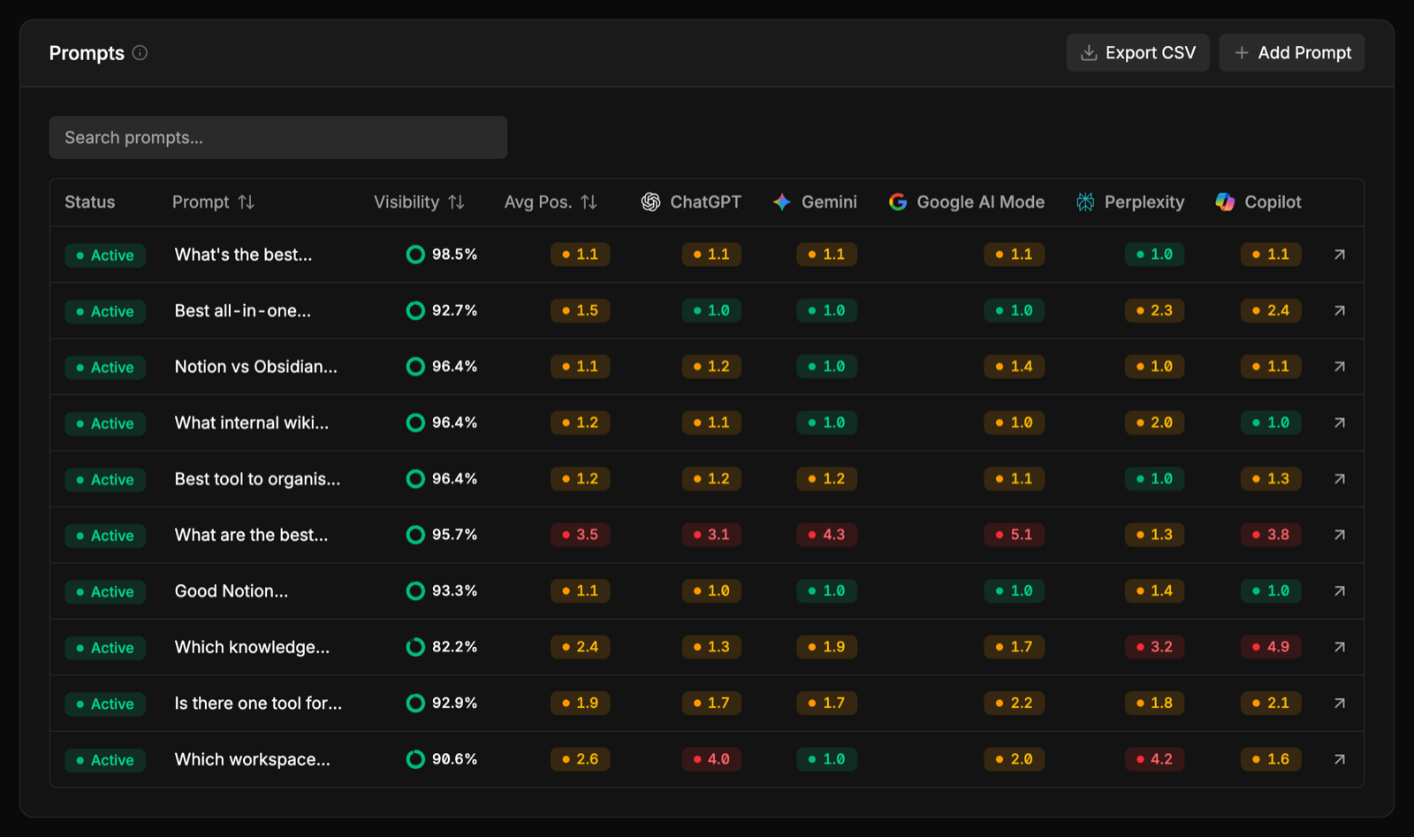This screenshot has height=837, width=1414.
Task: Click the Gemini sparkle icon header
Action: [x=781, y=202]
